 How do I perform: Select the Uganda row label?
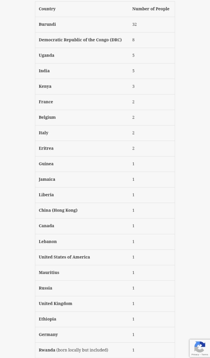(x=47, y=55)
